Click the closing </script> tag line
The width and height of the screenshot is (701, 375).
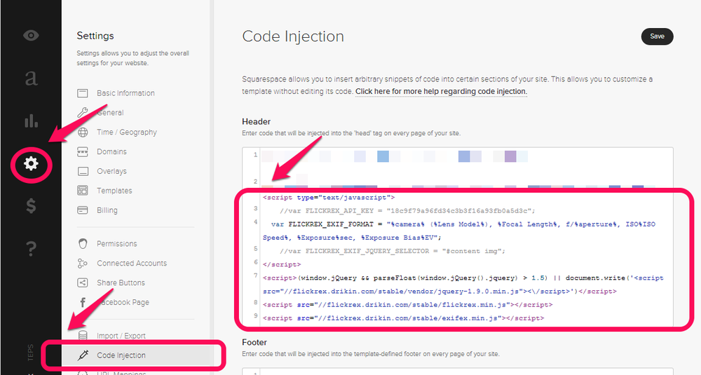pyautogui.click(x=282, y=264)
